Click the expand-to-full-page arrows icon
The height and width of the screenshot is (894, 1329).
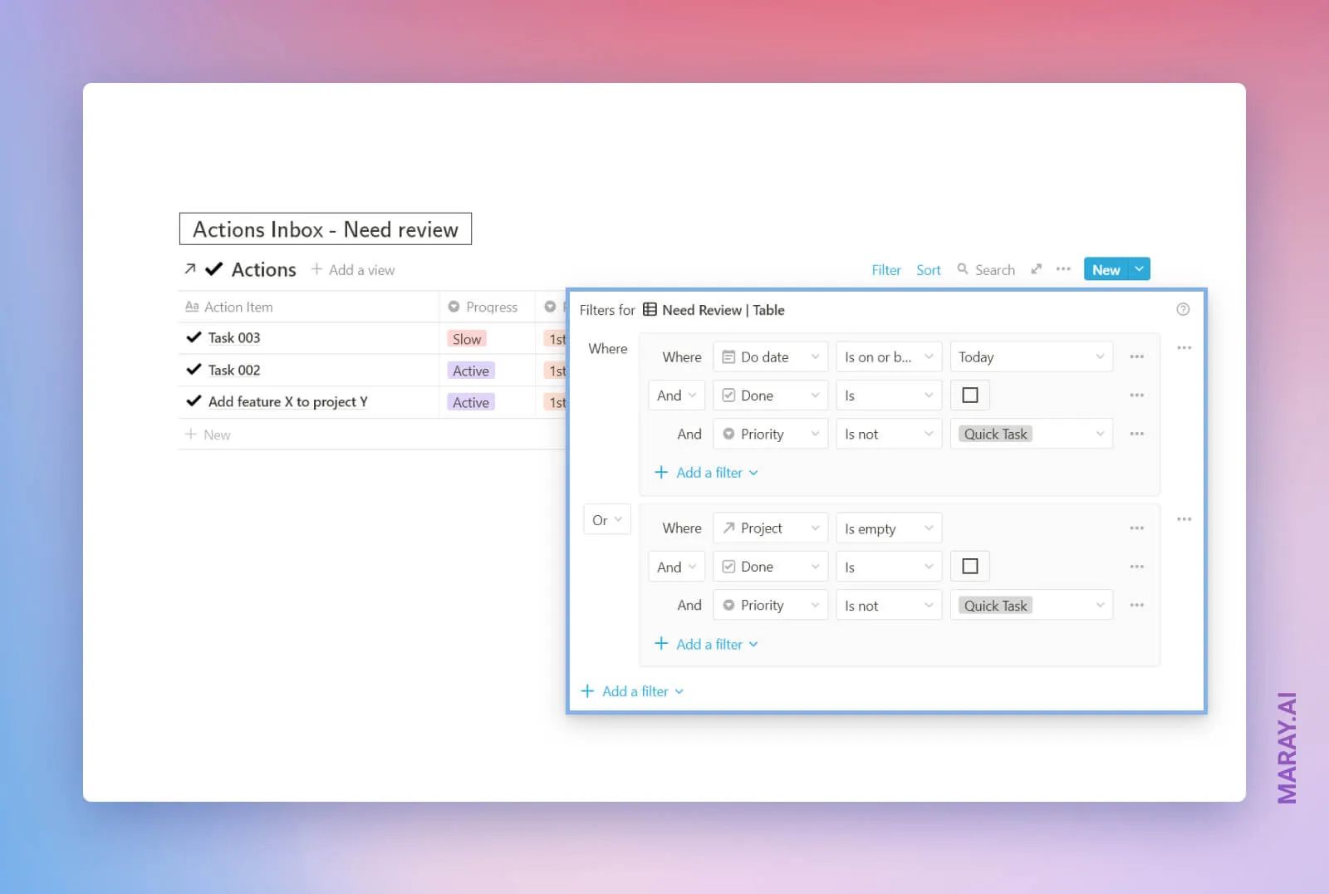pos(1036,269)
